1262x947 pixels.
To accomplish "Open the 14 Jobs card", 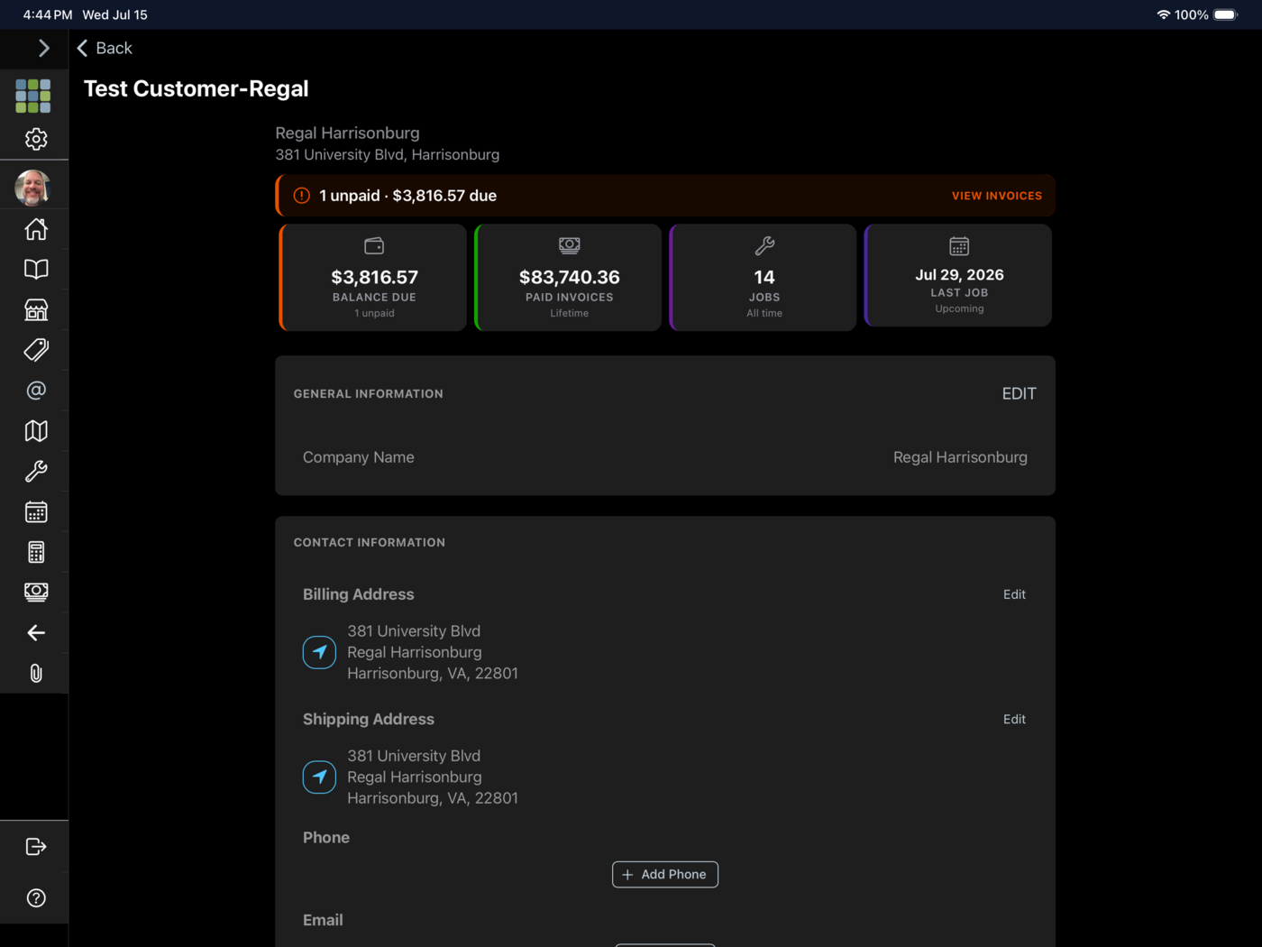I will [764, 278].
